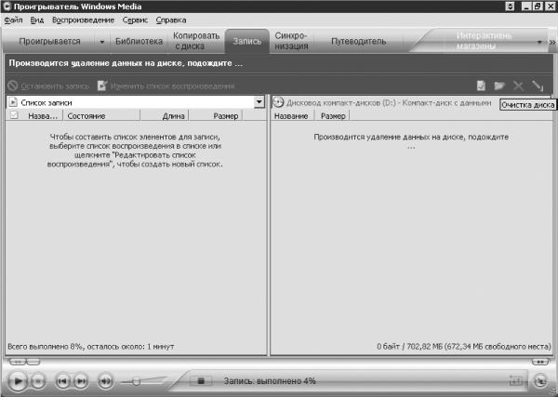Expand the arrow under 'Проигрывается' tab
This screenshot has height=397, width=558.
pyautogui.click(x=101, y=42)
